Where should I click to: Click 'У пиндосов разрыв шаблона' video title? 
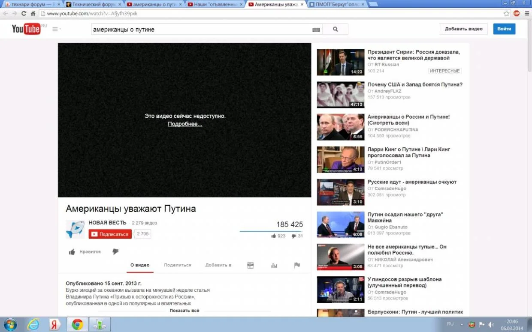click(405, 282)
